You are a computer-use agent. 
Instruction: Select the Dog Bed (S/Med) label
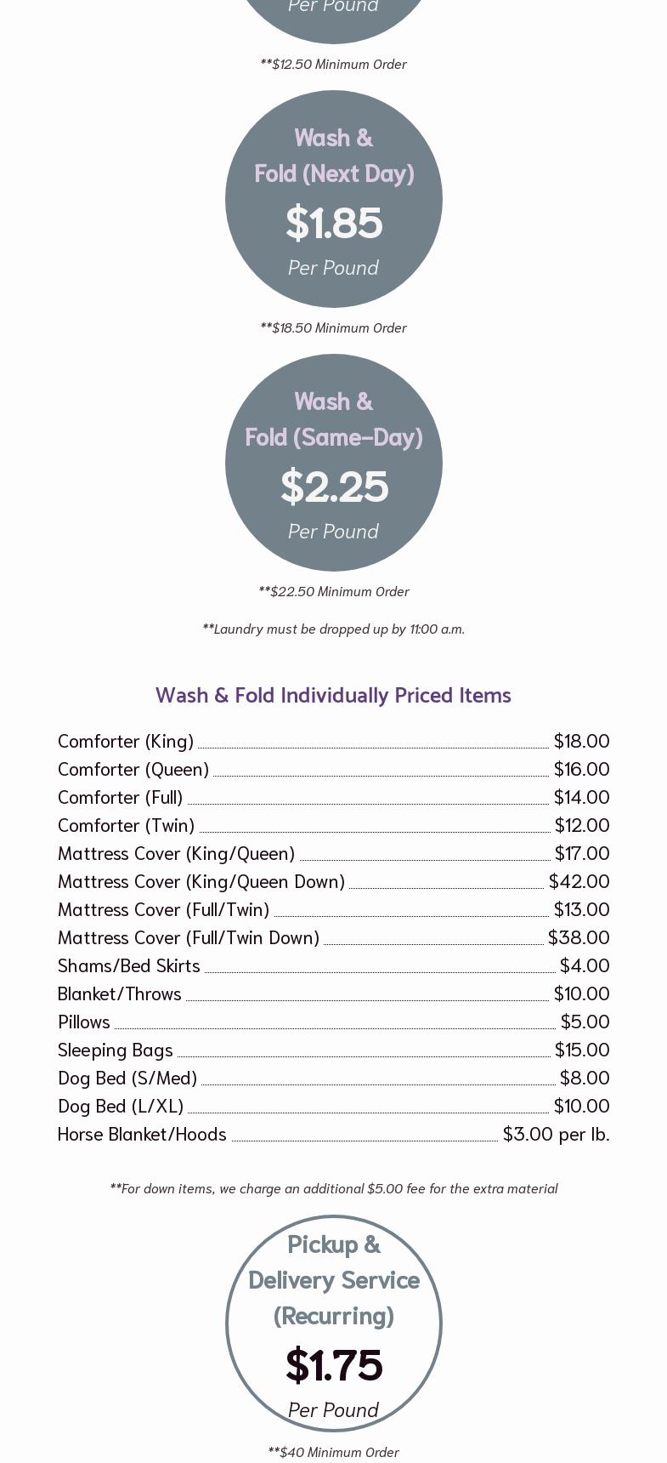click(x=127, y=1078)
